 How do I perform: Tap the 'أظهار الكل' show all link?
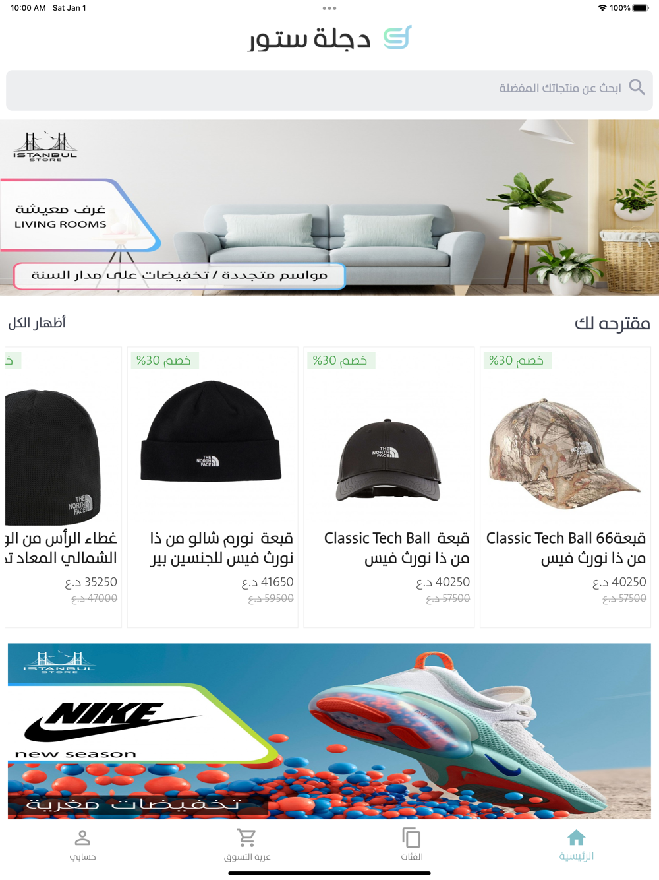coord(37,323)
